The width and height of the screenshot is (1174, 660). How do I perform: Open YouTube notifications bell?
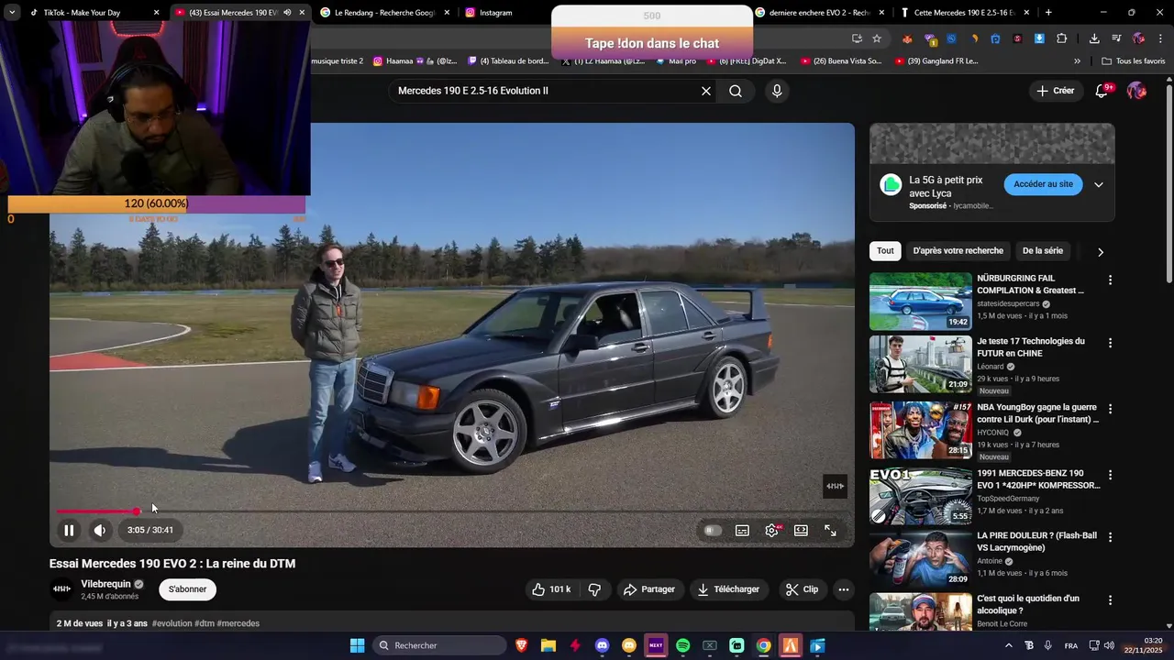[1102, 91]
